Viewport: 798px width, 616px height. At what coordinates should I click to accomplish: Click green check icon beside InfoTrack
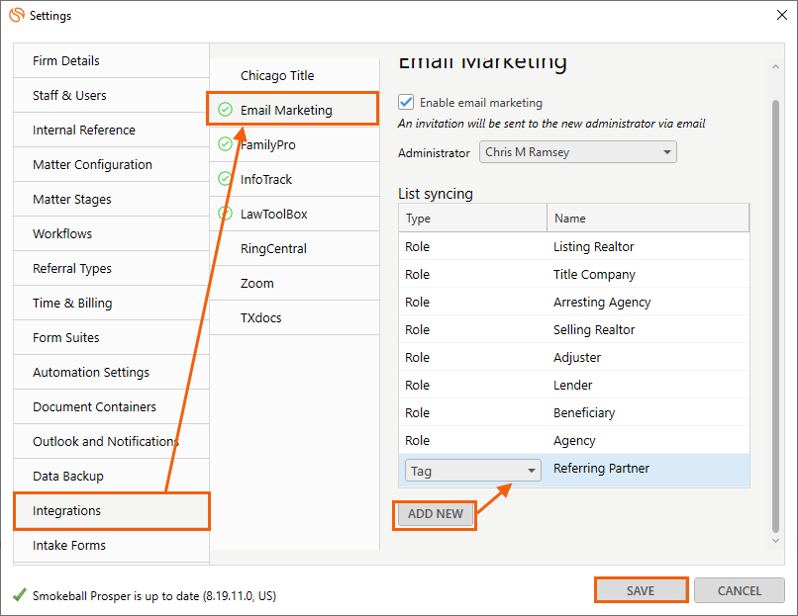225,179
